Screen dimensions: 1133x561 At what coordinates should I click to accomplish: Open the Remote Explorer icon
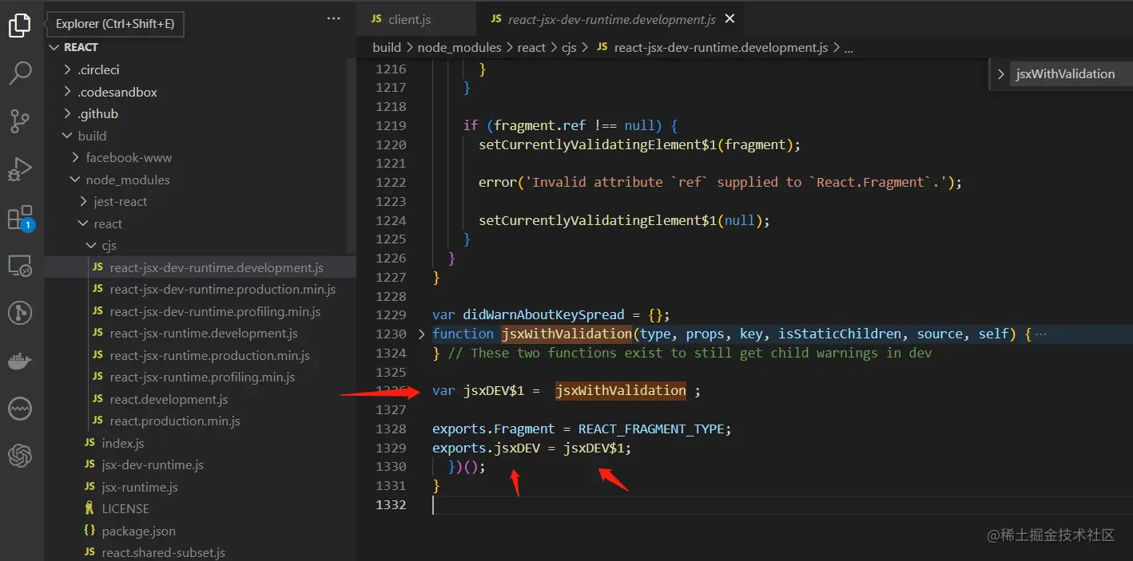pyautogui.click(x=20, y=265)
